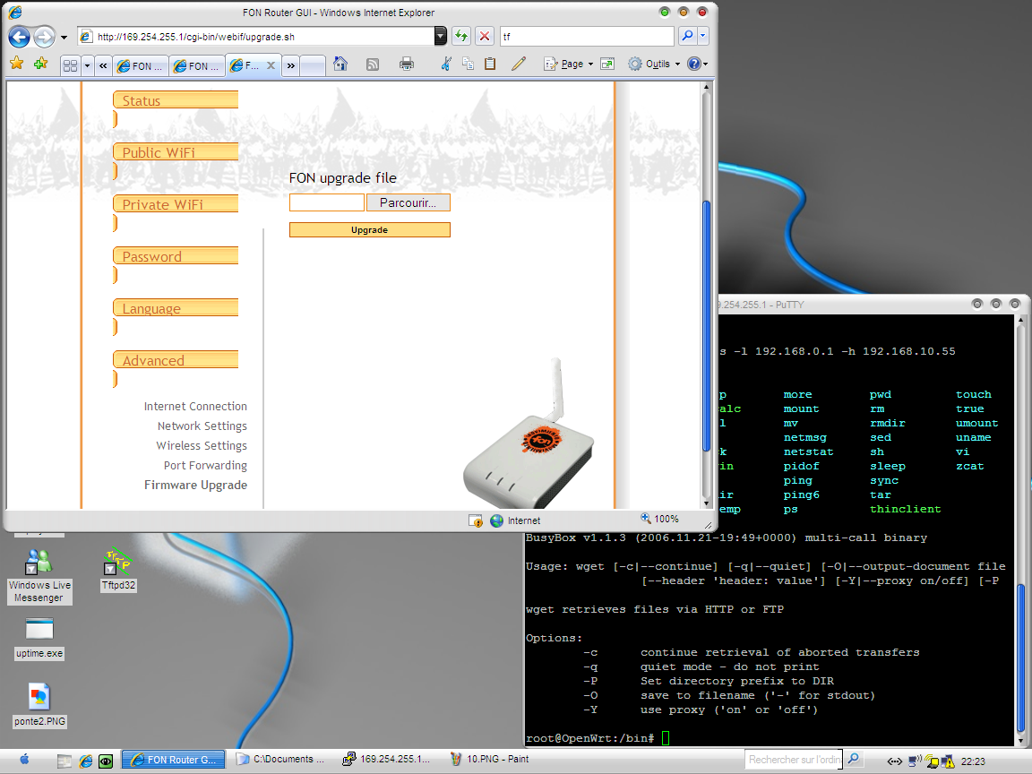Image resolution: width=1032 pixels, height=774 pixels.
Task: Open the Outils menu
Action: (x=654, y=64)
